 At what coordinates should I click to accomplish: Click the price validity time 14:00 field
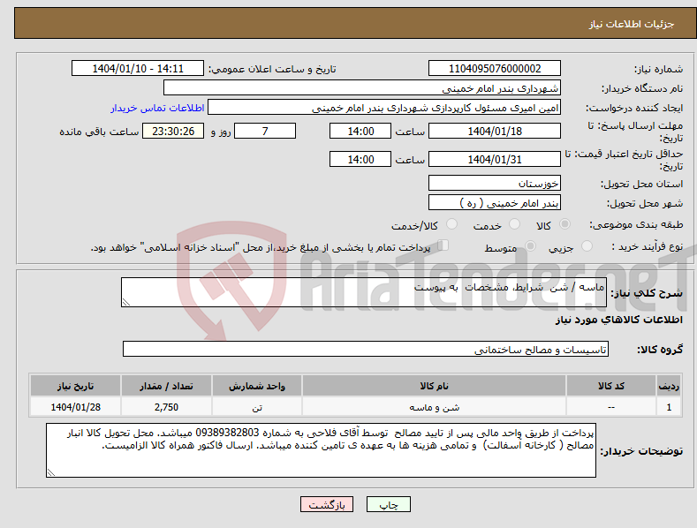[x=360, y=159]
